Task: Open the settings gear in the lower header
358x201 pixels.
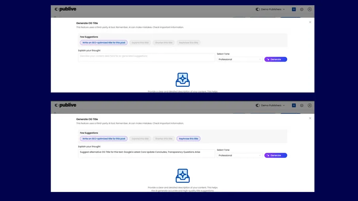Action: point(301,105)
